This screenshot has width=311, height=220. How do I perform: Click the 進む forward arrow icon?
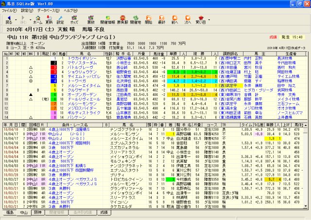tap(23, 18)
